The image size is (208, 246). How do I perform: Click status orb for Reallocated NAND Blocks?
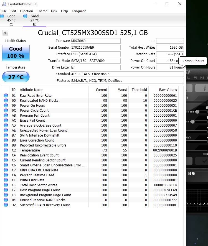pos(6,101)
